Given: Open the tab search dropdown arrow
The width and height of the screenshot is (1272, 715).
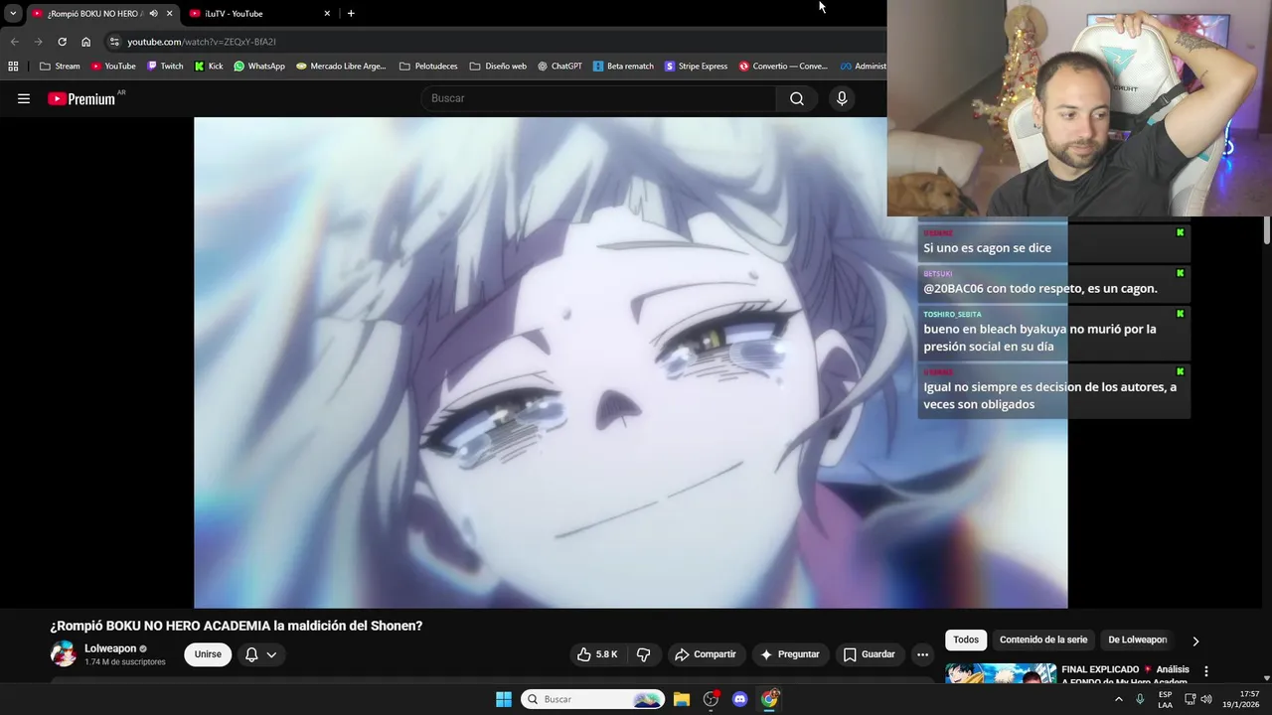Looking at the screenshot, I should pos(13,14).
